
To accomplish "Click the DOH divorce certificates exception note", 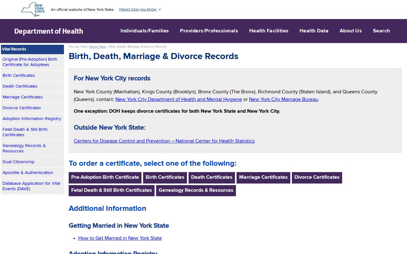I will 177,111.
